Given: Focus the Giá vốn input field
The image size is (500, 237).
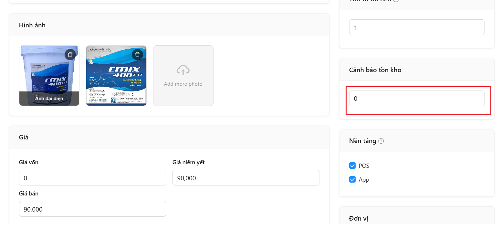Looking at the screenshot, I should 92,178.
